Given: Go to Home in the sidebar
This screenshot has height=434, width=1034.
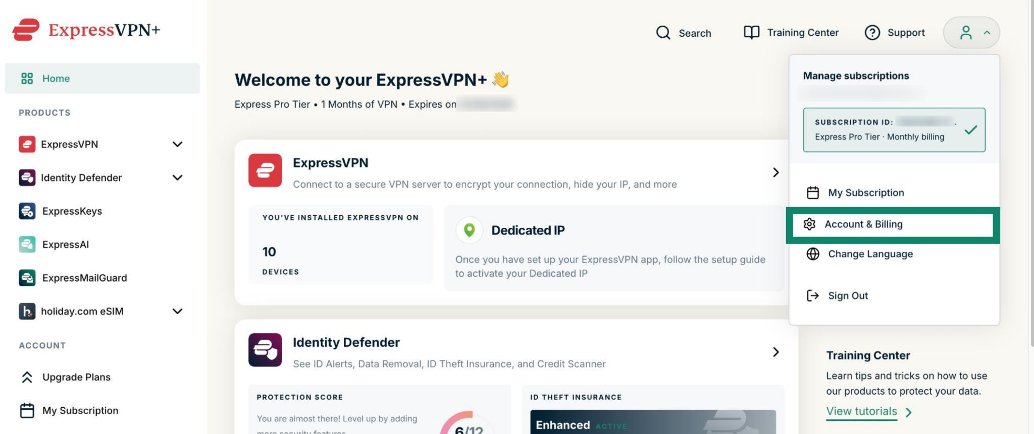Looking at the screenshot, I should point(102,79).
